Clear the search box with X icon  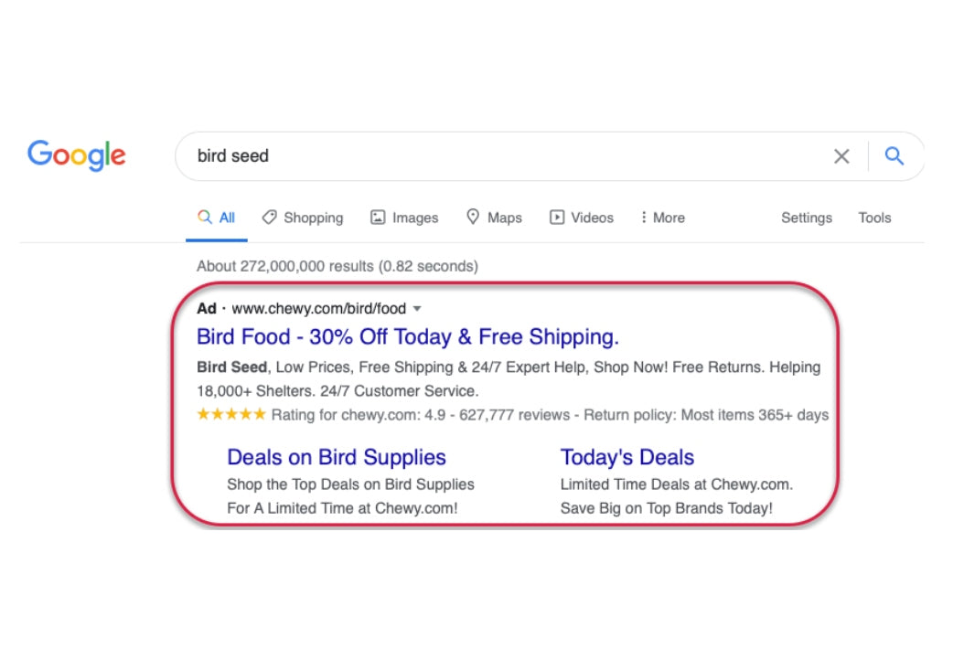click(841, 156)
